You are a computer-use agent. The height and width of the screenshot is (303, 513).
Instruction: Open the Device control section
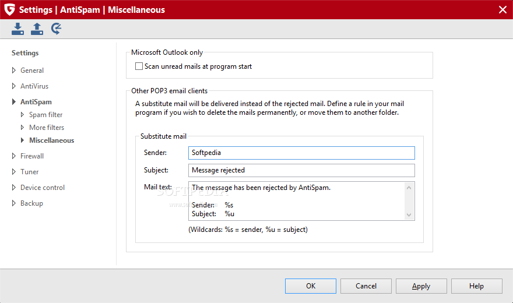click(x=43, y=187)
